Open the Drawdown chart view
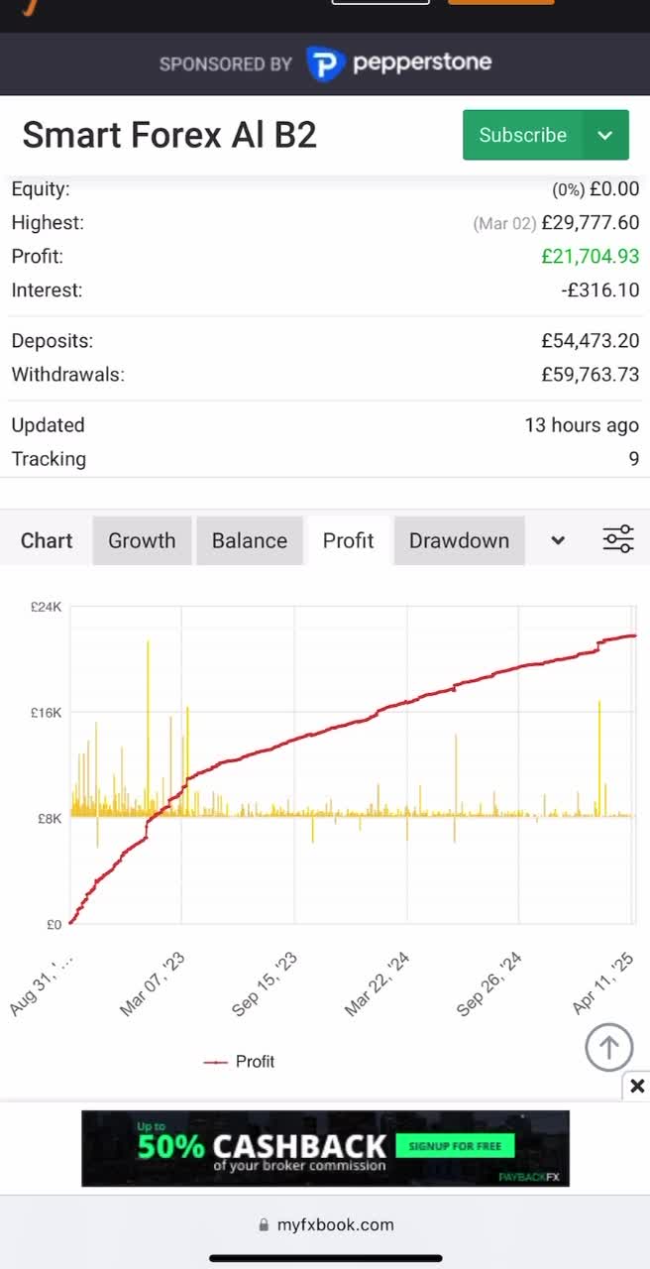 tap(459, 540)
